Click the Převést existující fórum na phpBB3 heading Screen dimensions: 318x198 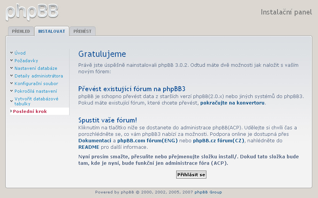point(132,89)
